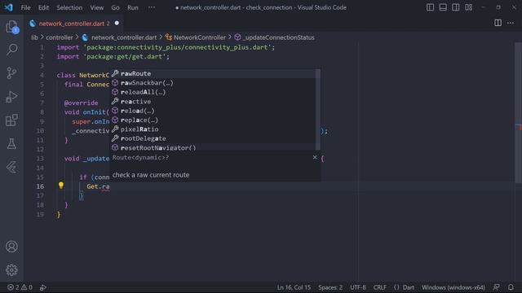Open the Search view
Screen dimensions: 522x293
(11, 50)
